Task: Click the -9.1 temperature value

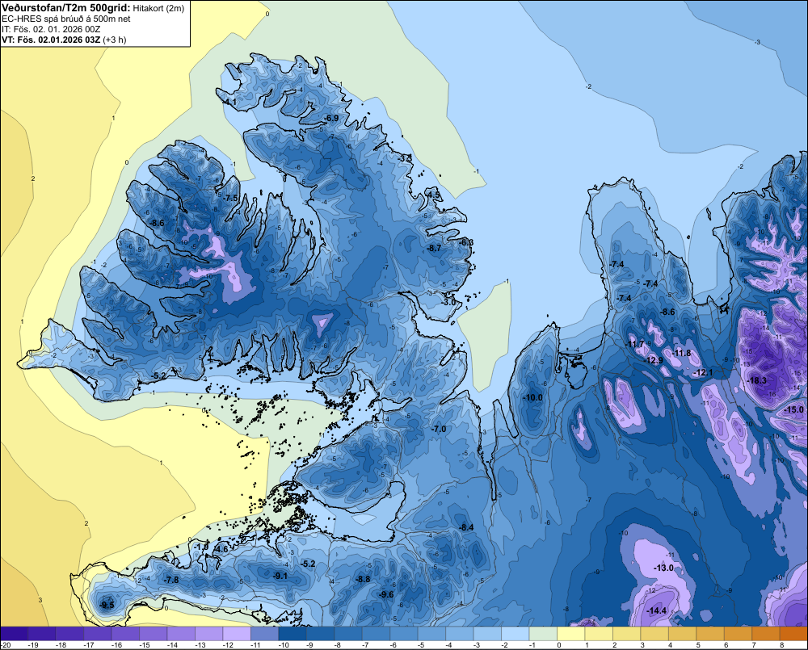Action: [x=280, y=576]
